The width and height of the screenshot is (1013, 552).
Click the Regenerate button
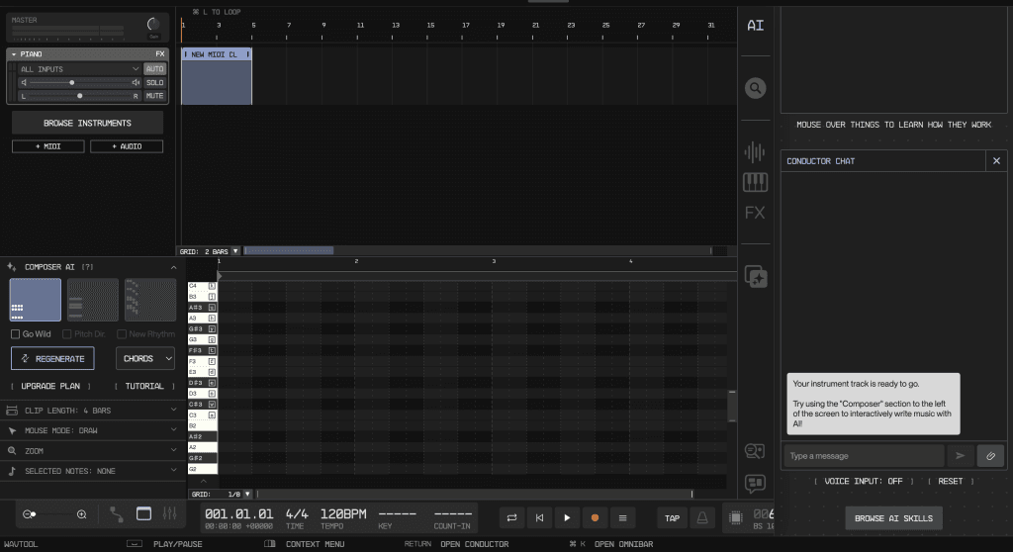(x=53, y=358)
